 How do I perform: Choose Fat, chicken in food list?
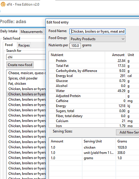click(17, 83)
